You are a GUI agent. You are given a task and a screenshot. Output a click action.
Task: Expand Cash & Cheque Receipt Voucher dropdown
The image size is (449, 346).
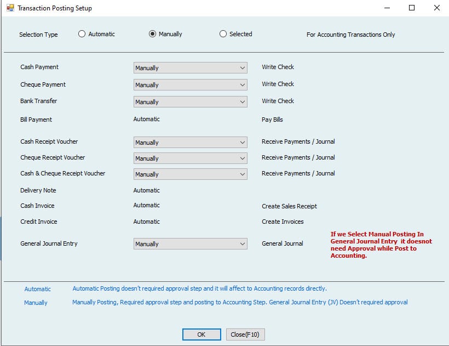[191, 174]
